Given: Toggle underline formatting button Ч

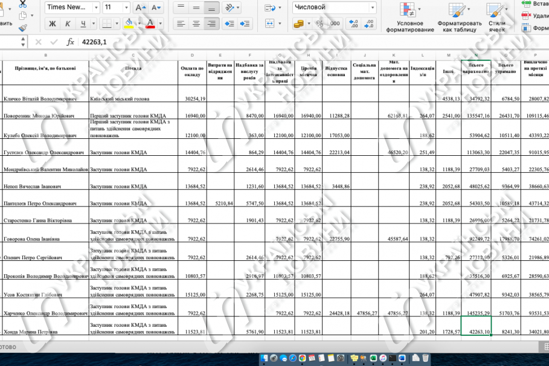Looking at the screenshot, I should [83, 24].
